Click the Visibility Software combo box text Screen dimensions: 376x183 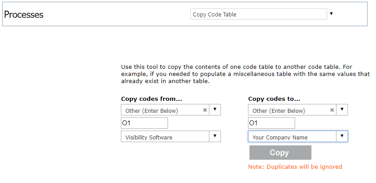149,138
